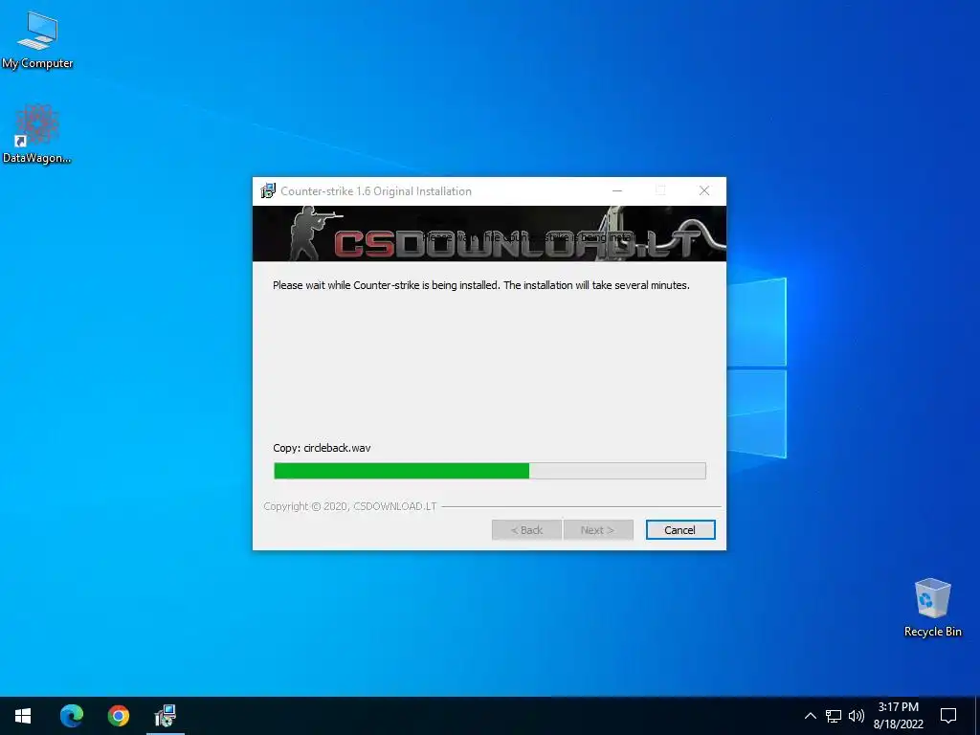Open the Windows Start menu
The height and width of the screenshot is (735, 980).
pos(23,716)
